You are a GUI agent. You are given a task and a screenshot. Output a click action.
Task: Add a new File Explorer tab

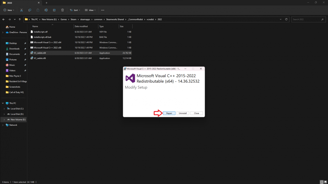47,3
